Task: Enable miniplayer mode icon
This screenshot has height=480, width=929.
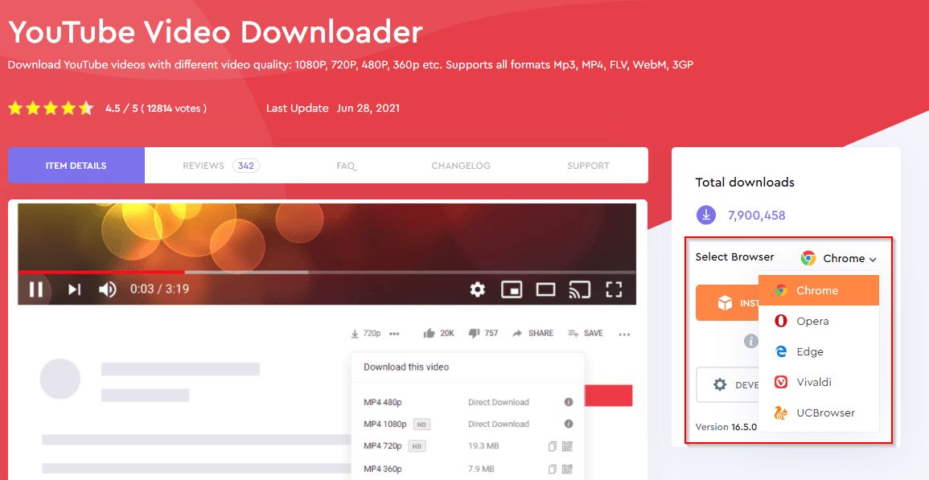Action: 512,289
